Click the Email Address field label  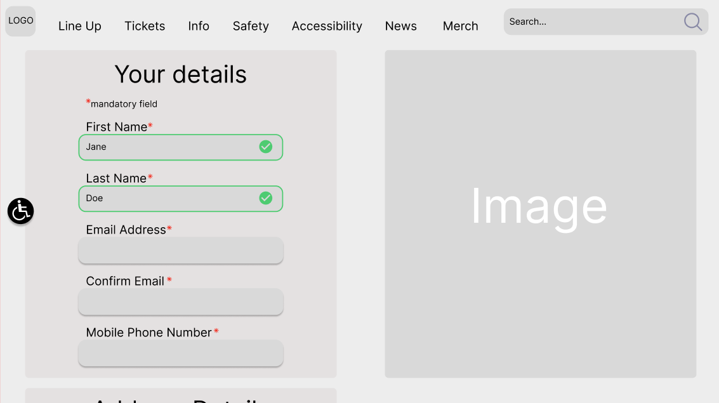tap(126, 230)
